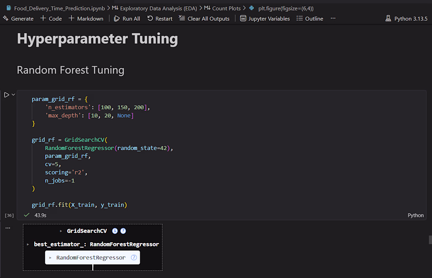Click the n_jobs=-1 code line

pyautogui.click(x=60, y=180)
